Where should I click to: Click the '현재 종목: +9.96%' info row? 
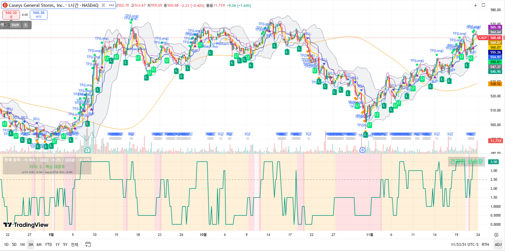point(47,160)
